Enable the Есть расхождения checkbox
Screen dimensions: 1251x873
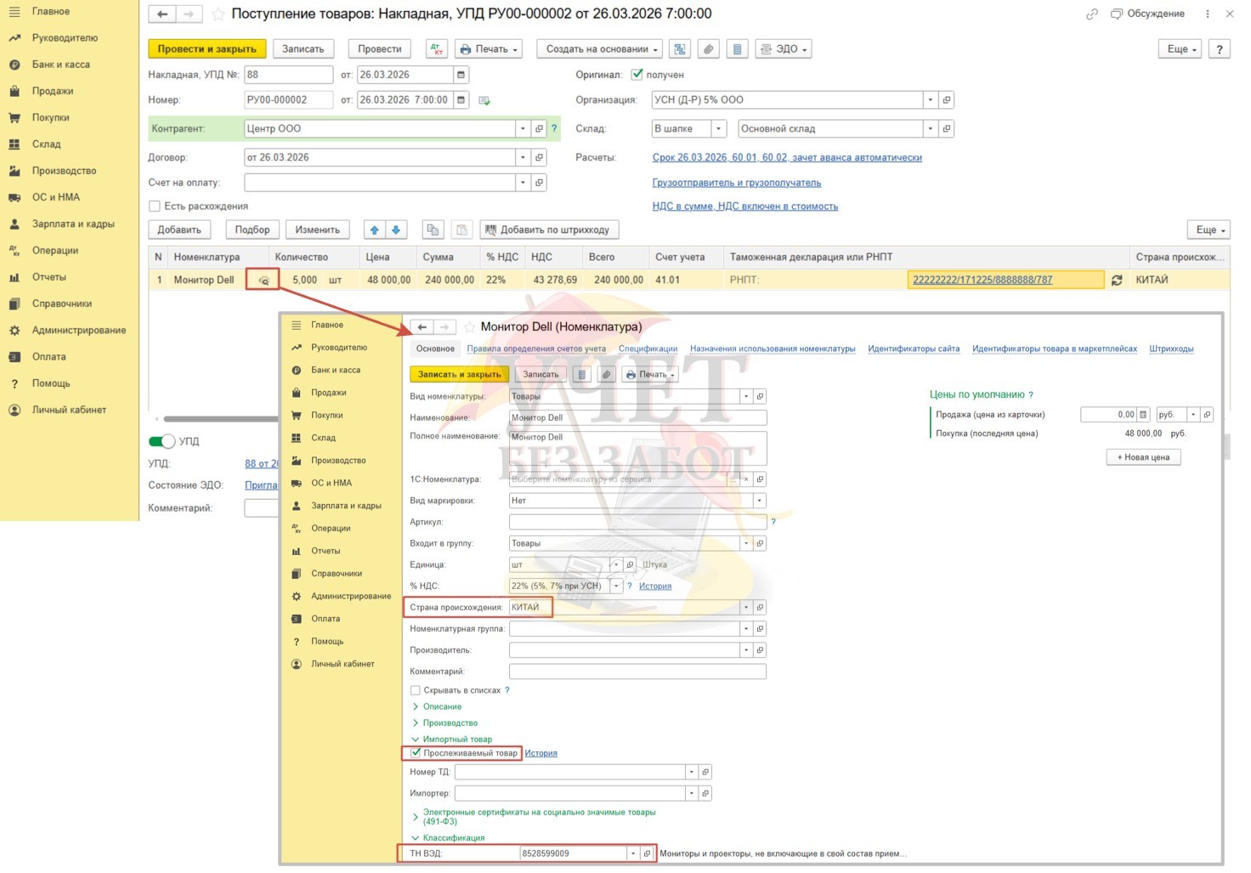click(x=155, y=206)
